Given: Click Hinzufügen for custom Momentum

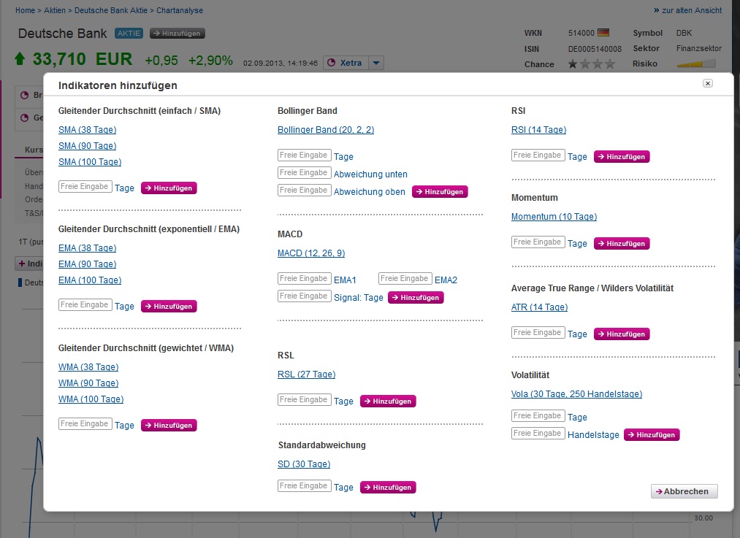Looking at the screenshot, I should pyautogui.click(x=622, y=243).
